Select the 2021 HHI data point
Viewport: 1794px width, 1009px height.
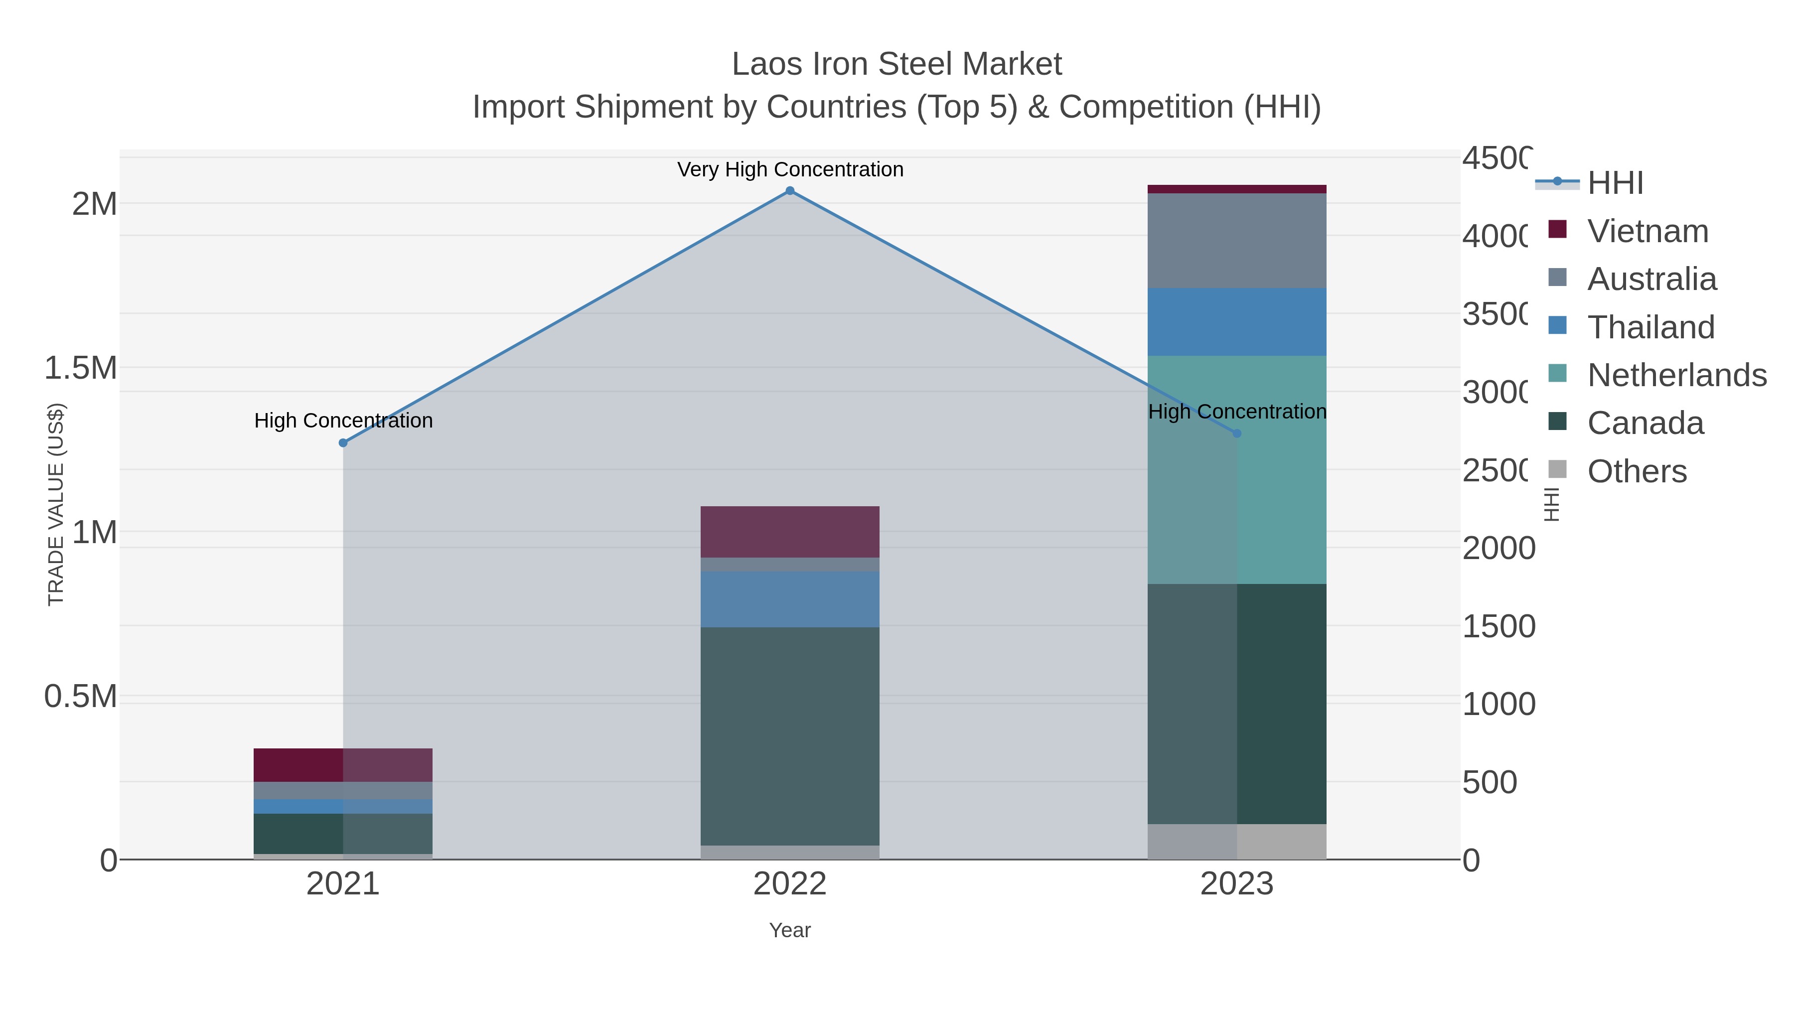coord(343,443)
